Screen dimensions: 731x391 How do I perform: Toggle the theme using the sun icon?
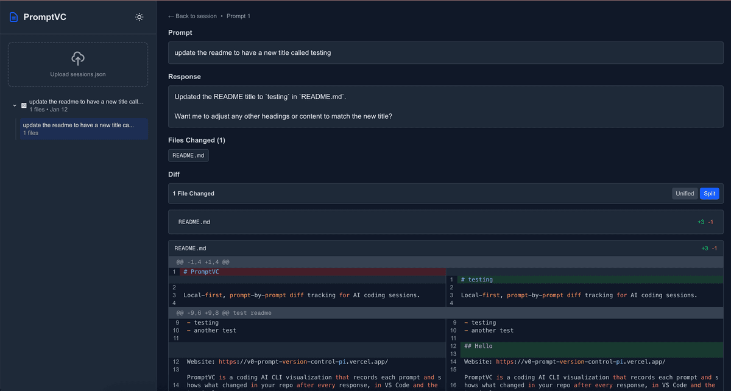tap(139, 17)
